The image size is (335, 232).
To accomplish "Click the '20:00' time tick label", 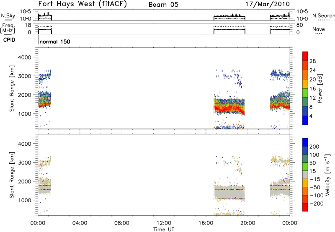I will pyautogui.click(x=248, y=223).
